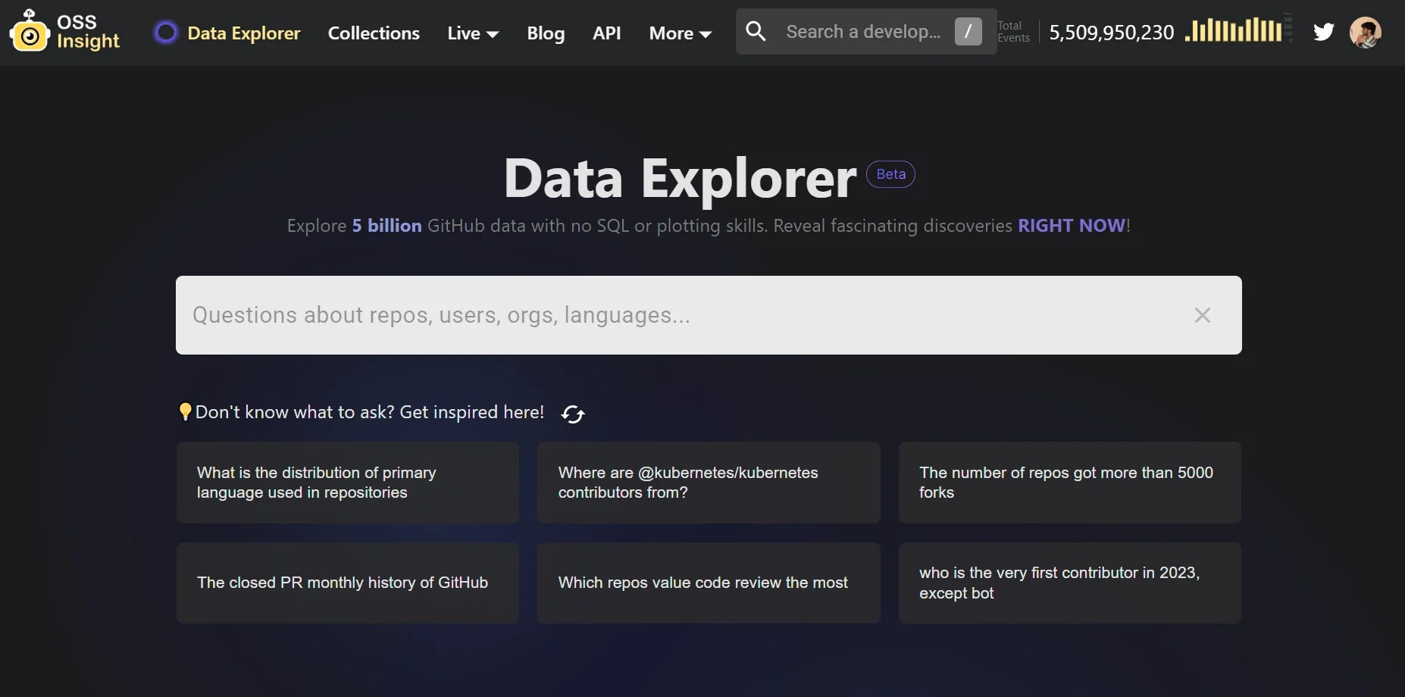This screenshot has width=1405, height=697.
Task: Open the API page
Action: (x=607, y=33)
